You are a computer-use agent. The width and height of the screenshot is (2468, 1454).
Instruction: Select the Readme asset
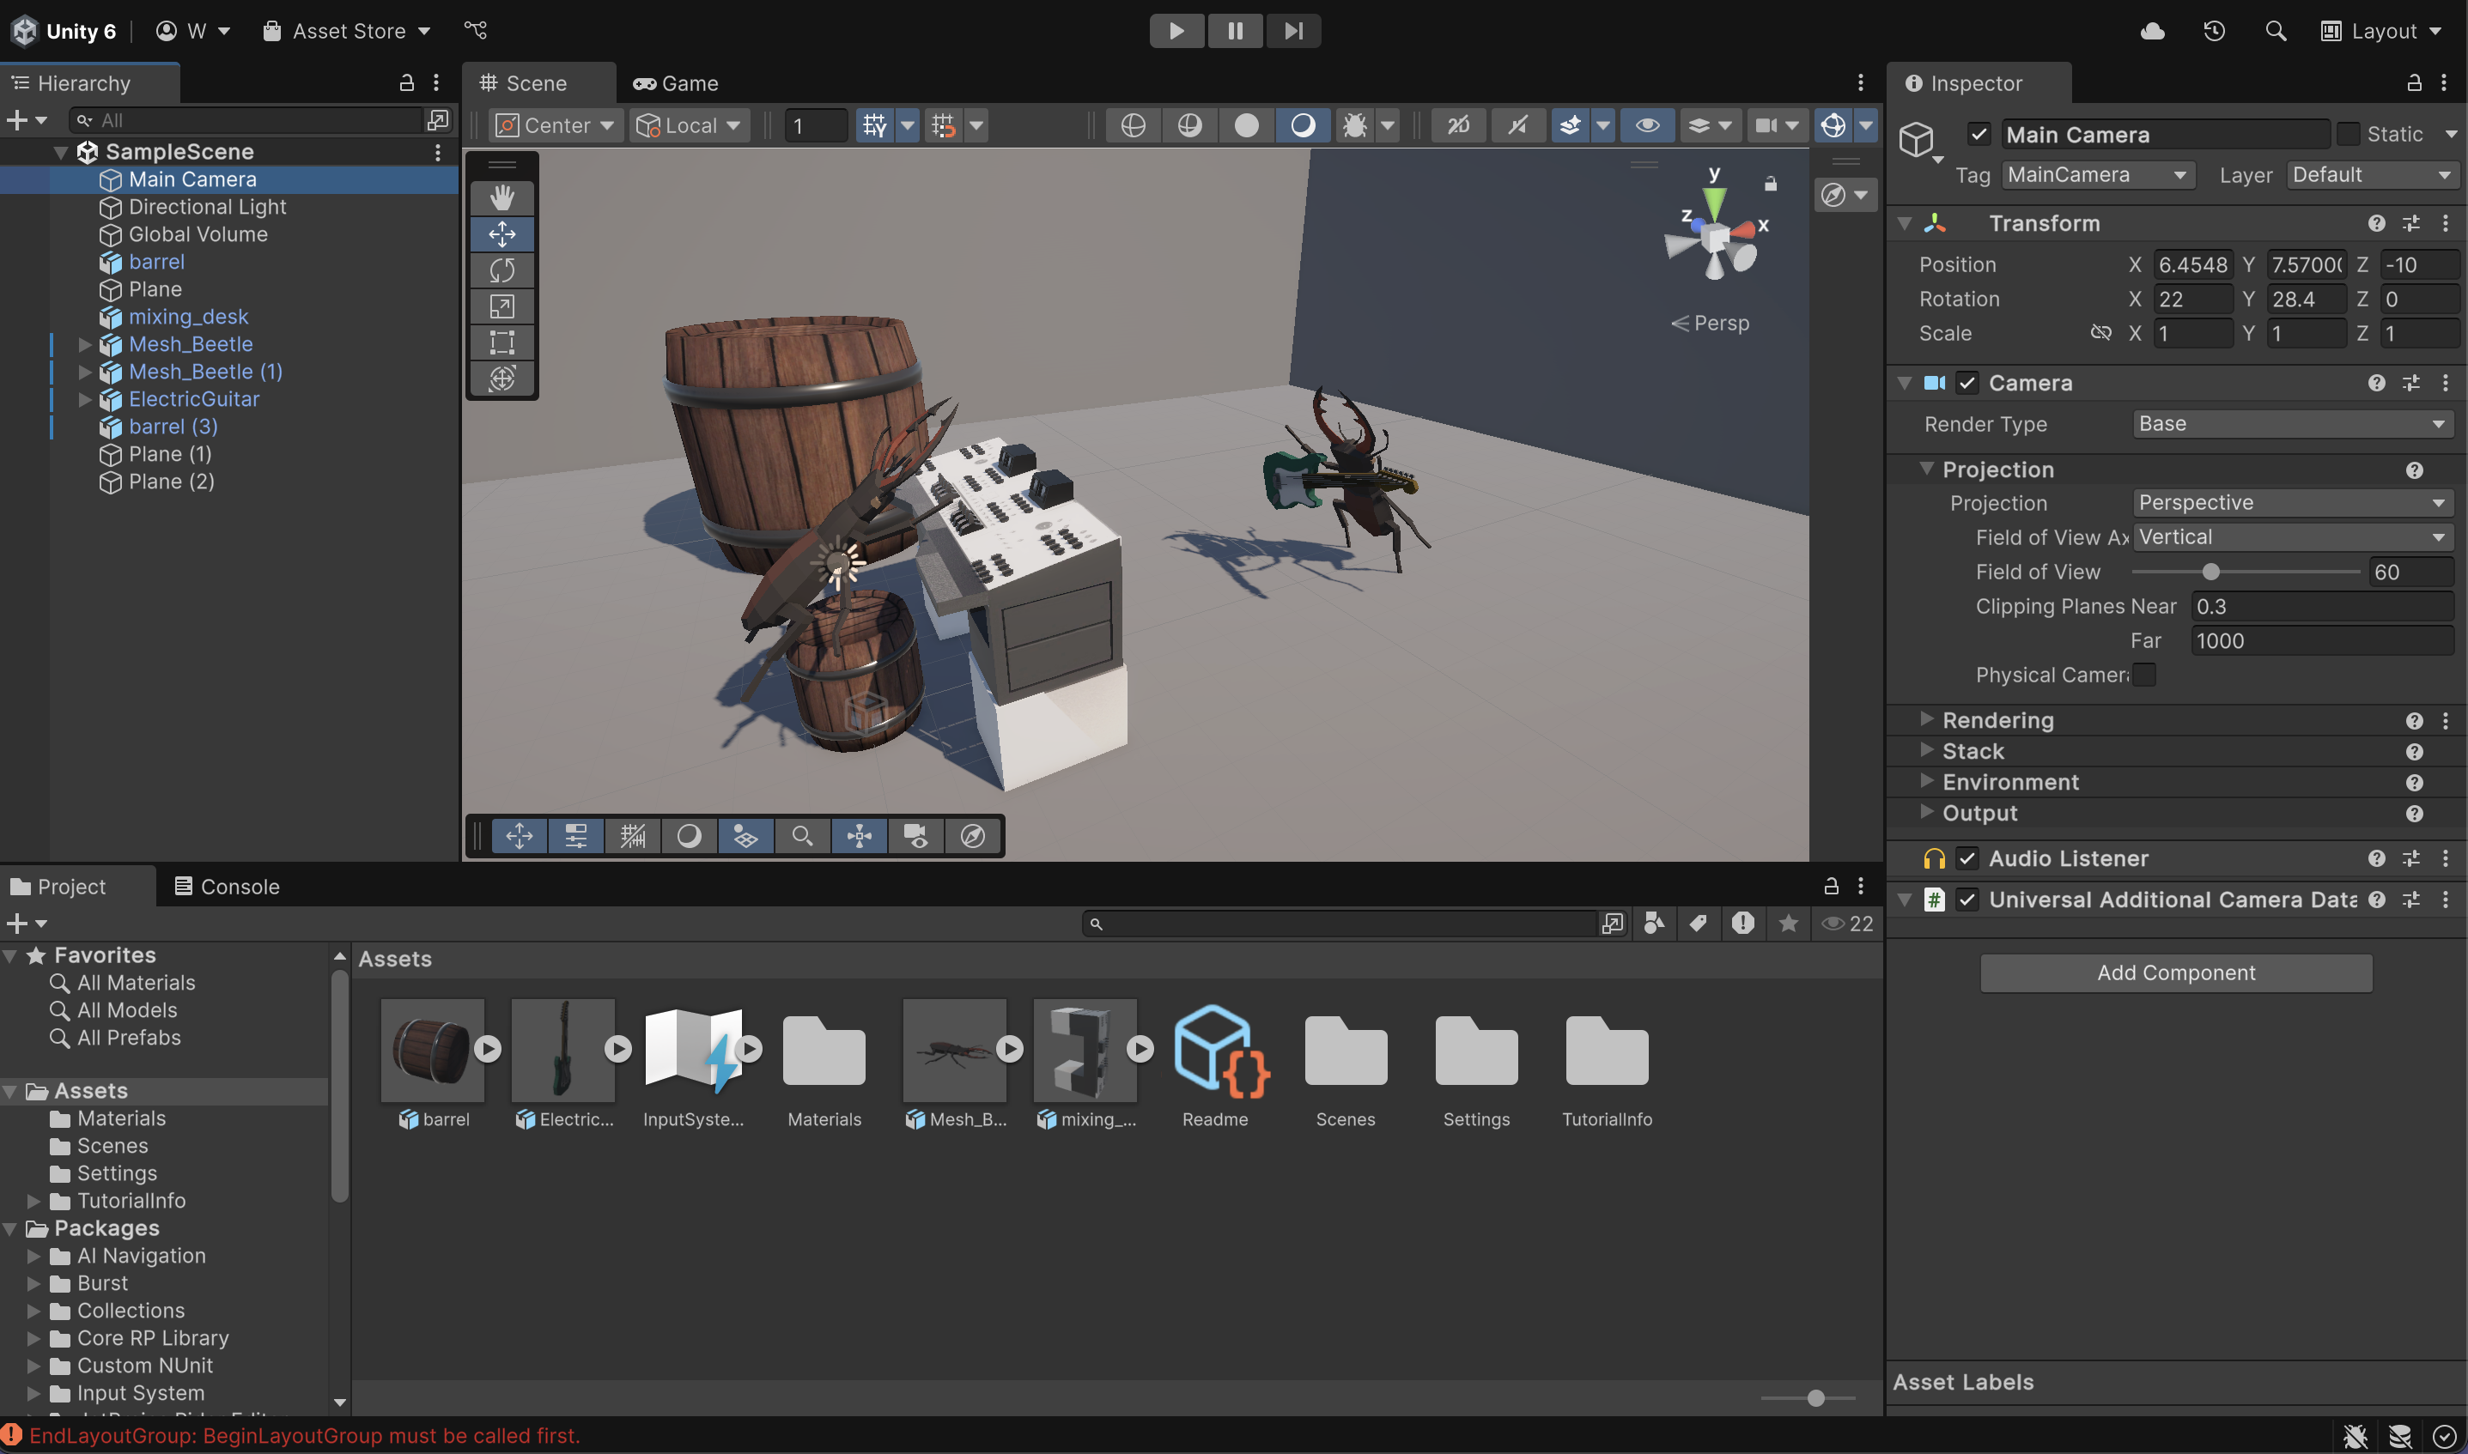coord(1215,1066)
